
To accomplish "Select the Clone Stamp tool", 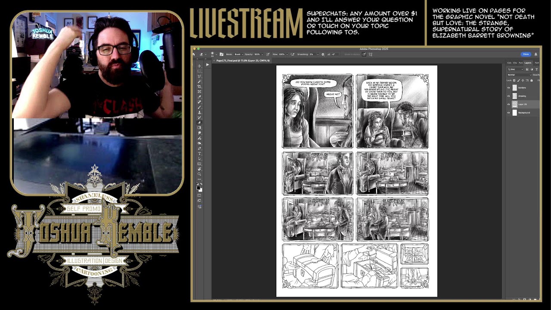I will pyautogui.click(x=199, y=112).
